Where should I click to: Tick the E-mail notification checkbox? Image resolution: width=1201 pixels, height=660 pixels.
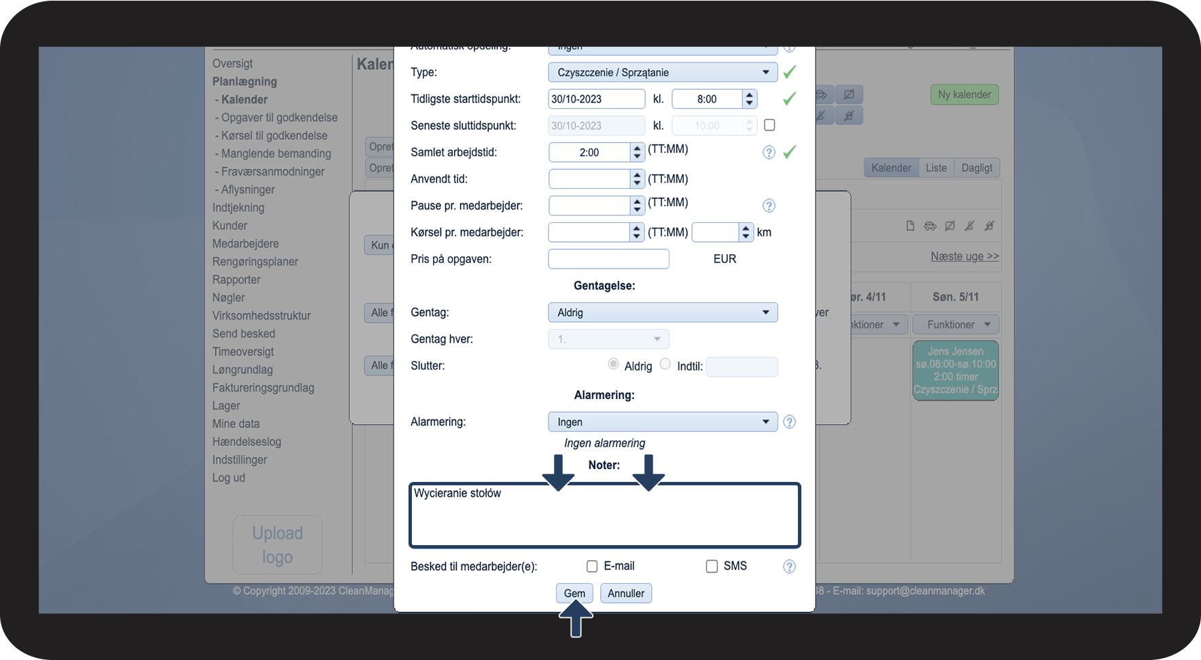592,566
